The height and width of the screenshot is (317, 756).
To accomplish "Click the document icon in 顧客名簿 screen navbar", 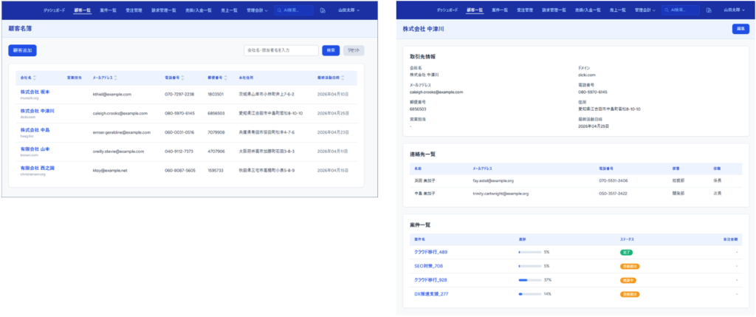I will pos(323,10).
